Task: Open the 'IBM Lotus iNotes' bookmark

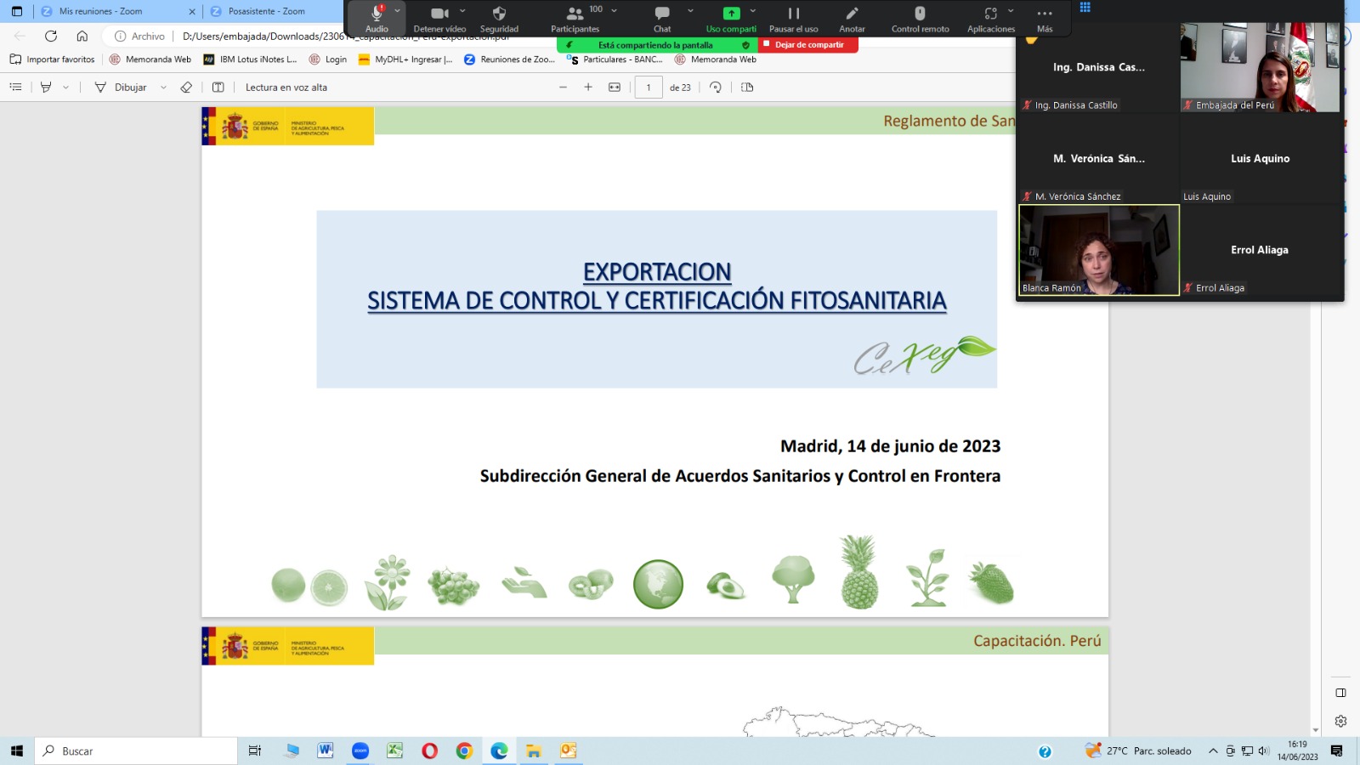Action: point(250,59)
